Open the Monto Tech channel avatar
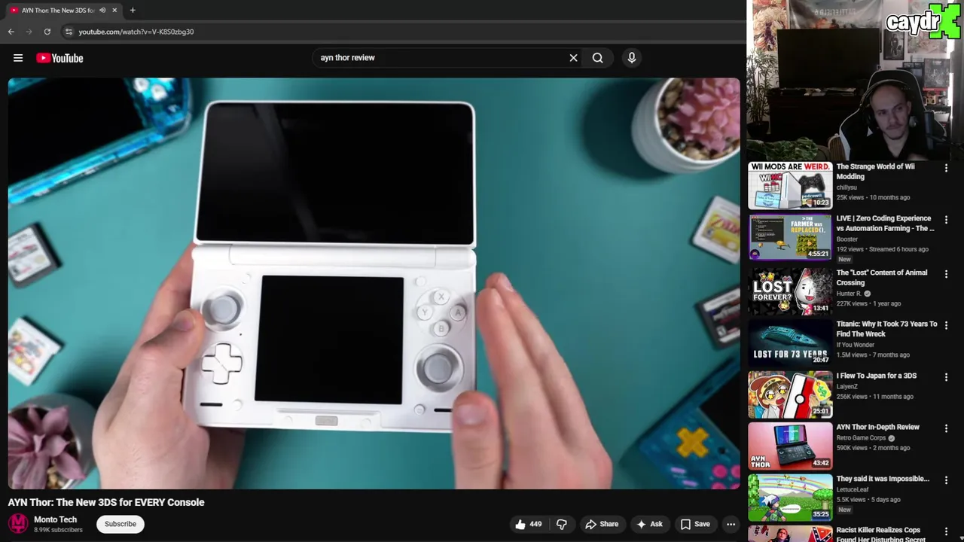 pyautogui.click(x=18, y=523)
